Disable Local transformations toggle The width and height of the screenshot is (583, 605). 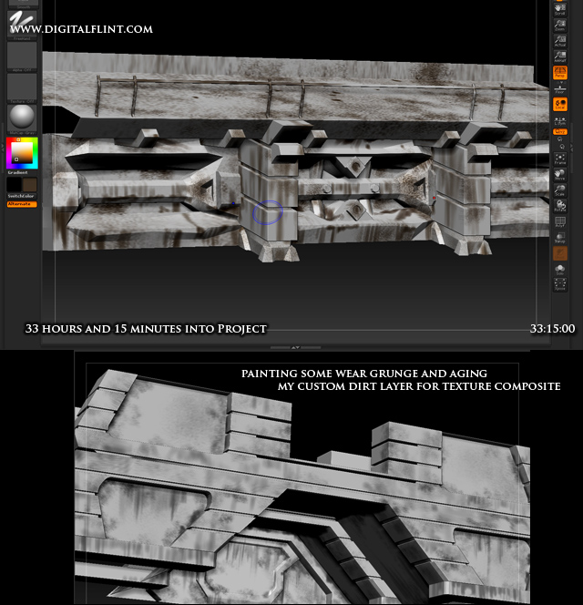560,107
